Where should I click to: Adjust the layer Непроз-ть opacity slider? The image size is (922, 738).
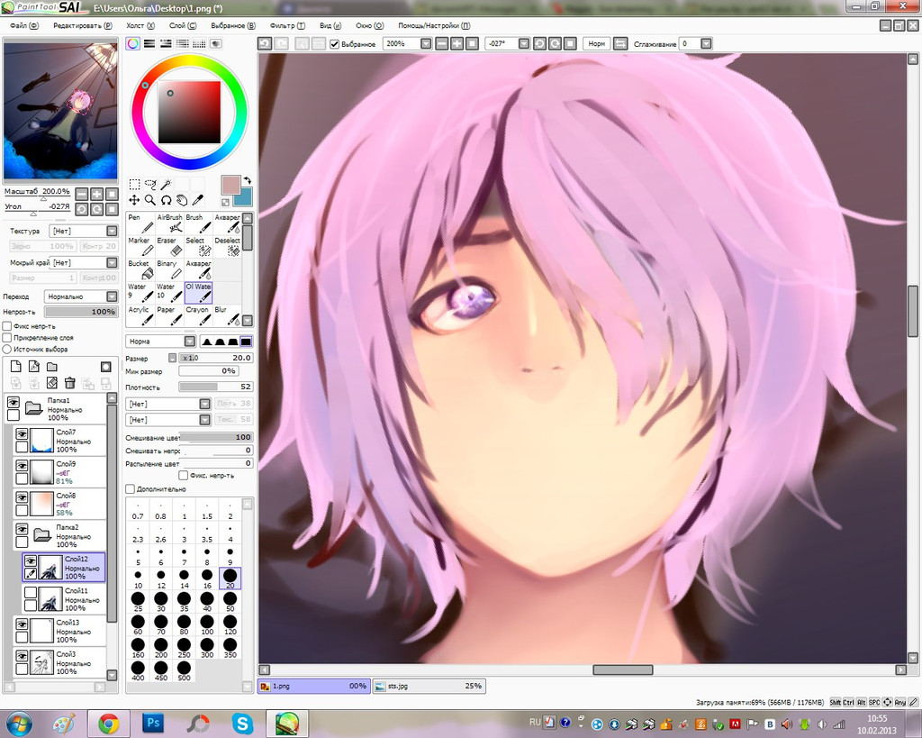pos(80,312)
